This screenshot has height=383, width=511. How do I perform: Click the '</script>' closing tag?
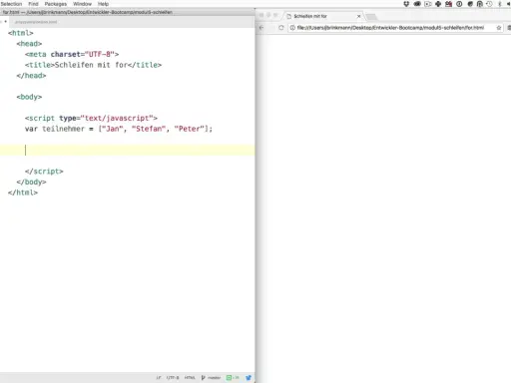(44, 172)
